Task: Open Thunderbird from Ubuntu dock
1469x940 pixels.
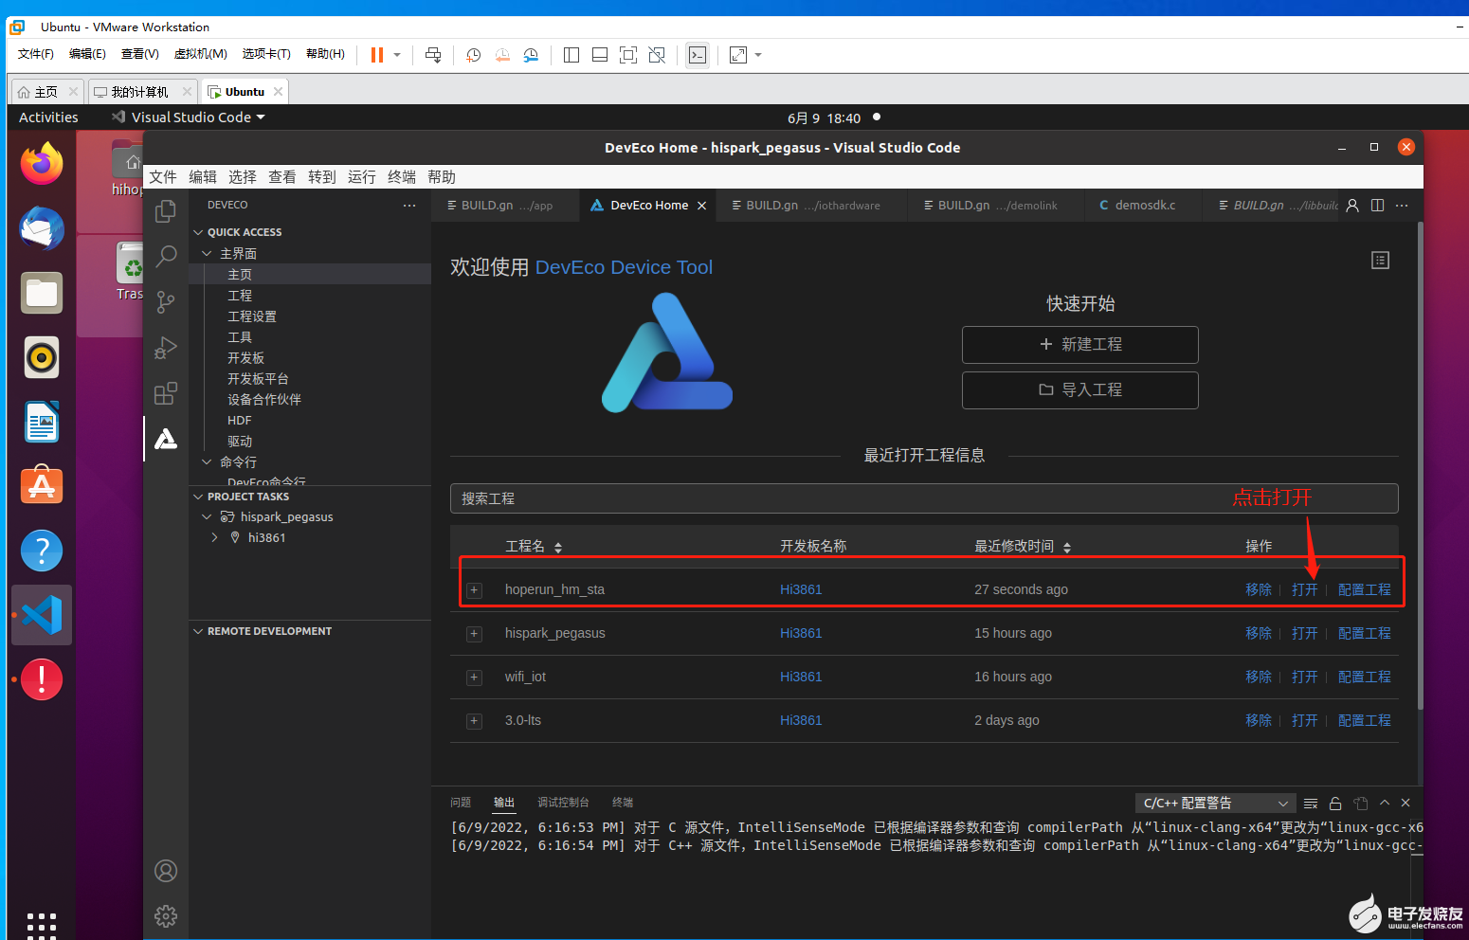Action: [42, 228]
